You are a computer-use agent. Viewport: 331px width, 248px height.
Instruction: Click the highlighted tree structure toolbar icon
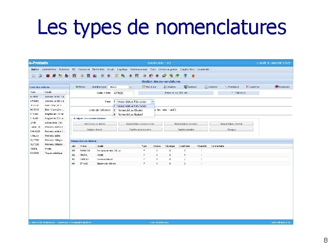coord(67,76)
